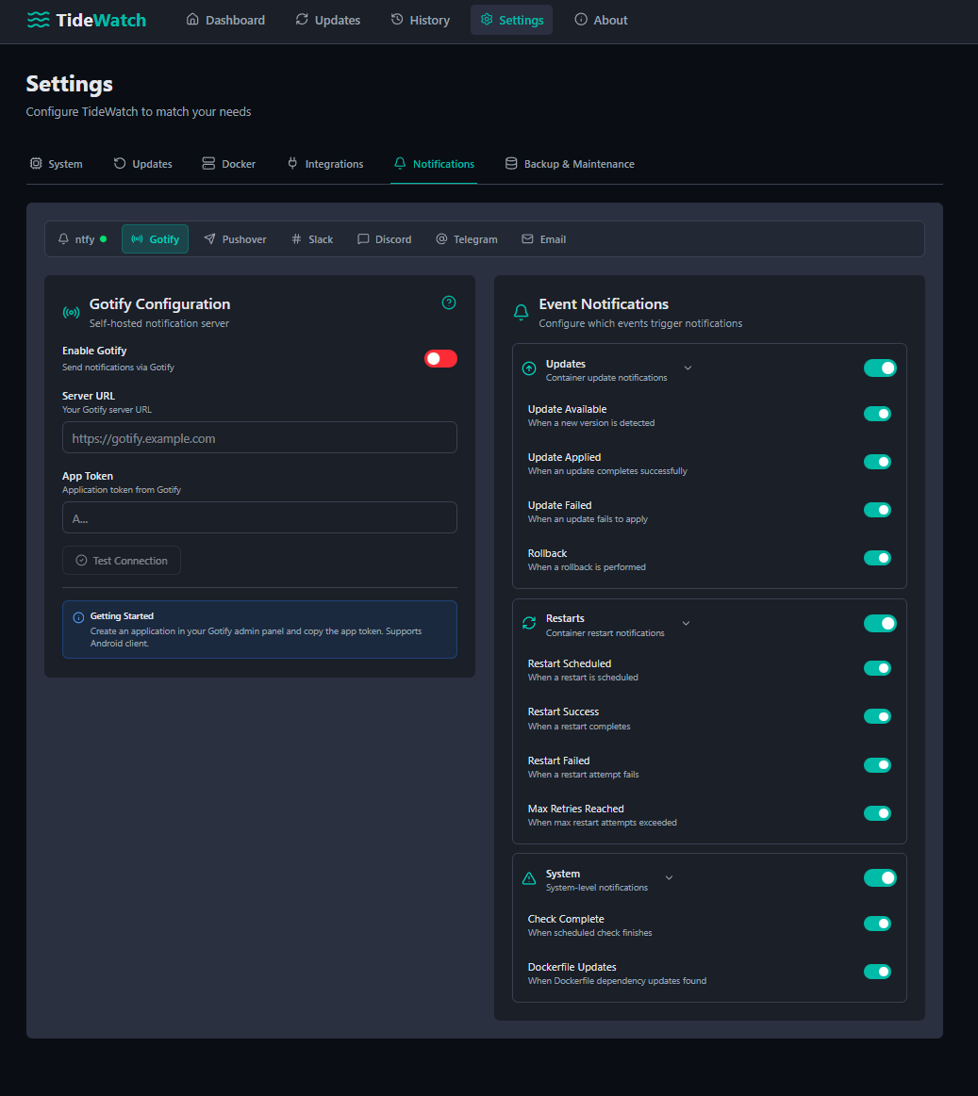
Task: Focus the App Token text field
Action: coord(259,518)
